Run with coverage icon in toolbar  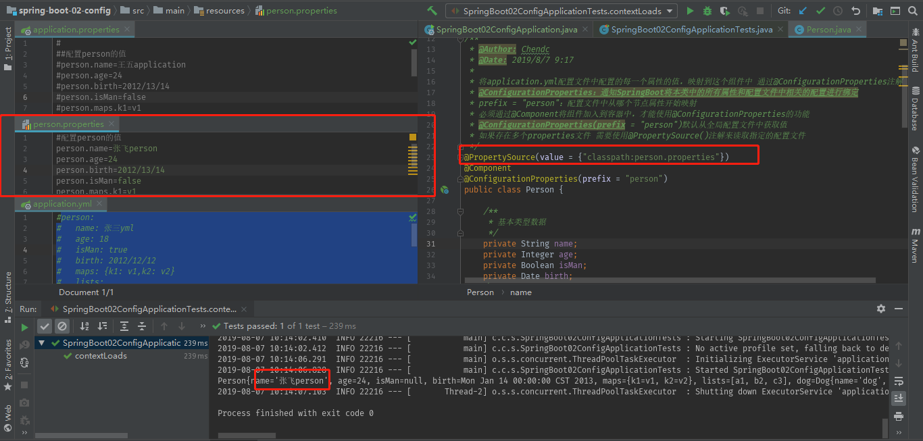click(x=725, y=11)
